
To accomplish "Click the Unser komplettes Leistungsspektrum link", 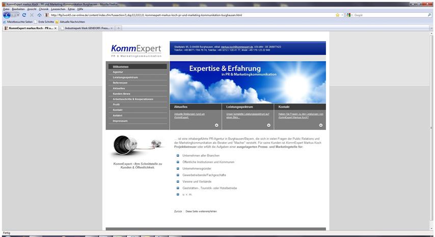I will click(248, 116).
